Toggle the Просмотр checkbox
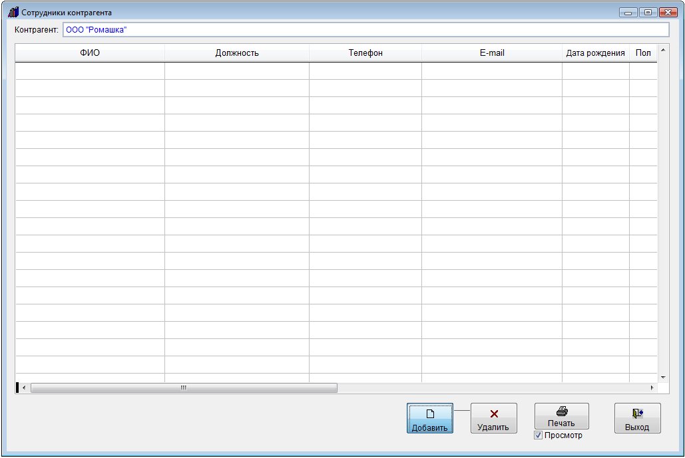This screenshot has width=685, height=458. click(x=538, y=435)
